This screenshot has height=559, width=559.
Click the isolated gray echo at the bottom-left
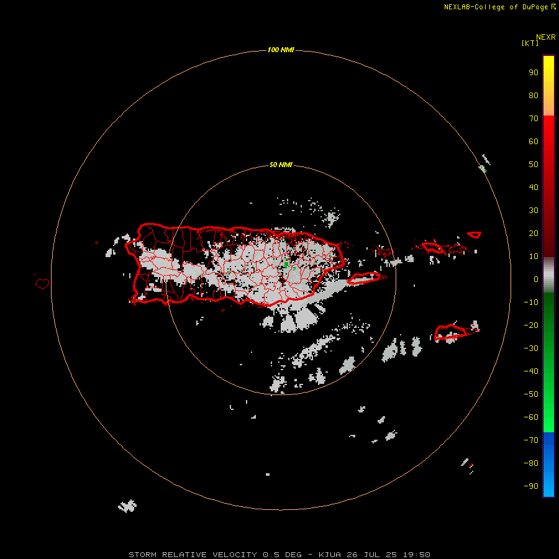(x=127, y=506)
